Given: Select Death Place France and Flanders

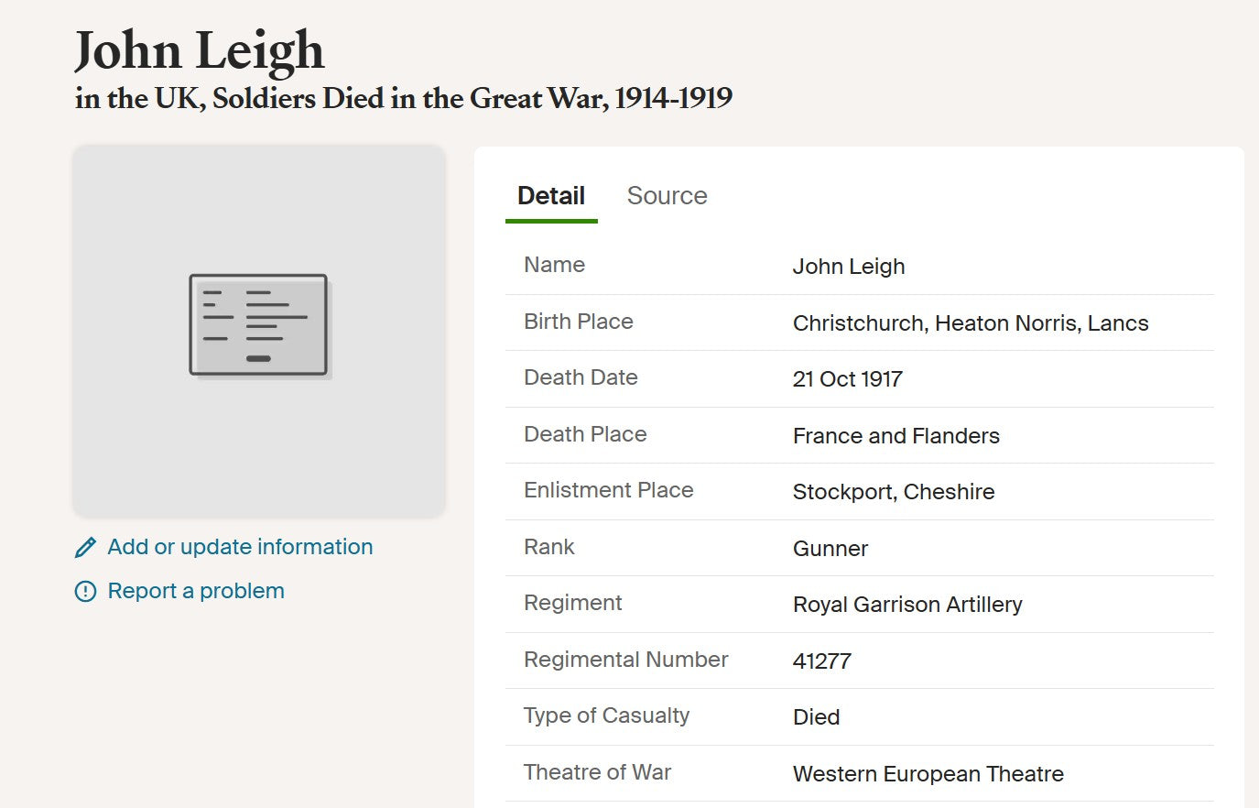Looking at the screenshot, I should click(x=896, y=436).
